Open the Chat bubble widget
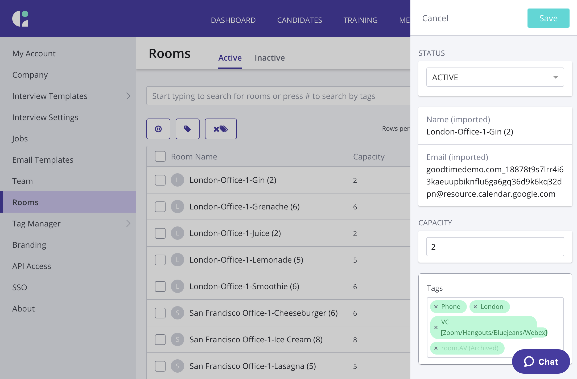The image size is (577, 379). [x=541, y=361]
